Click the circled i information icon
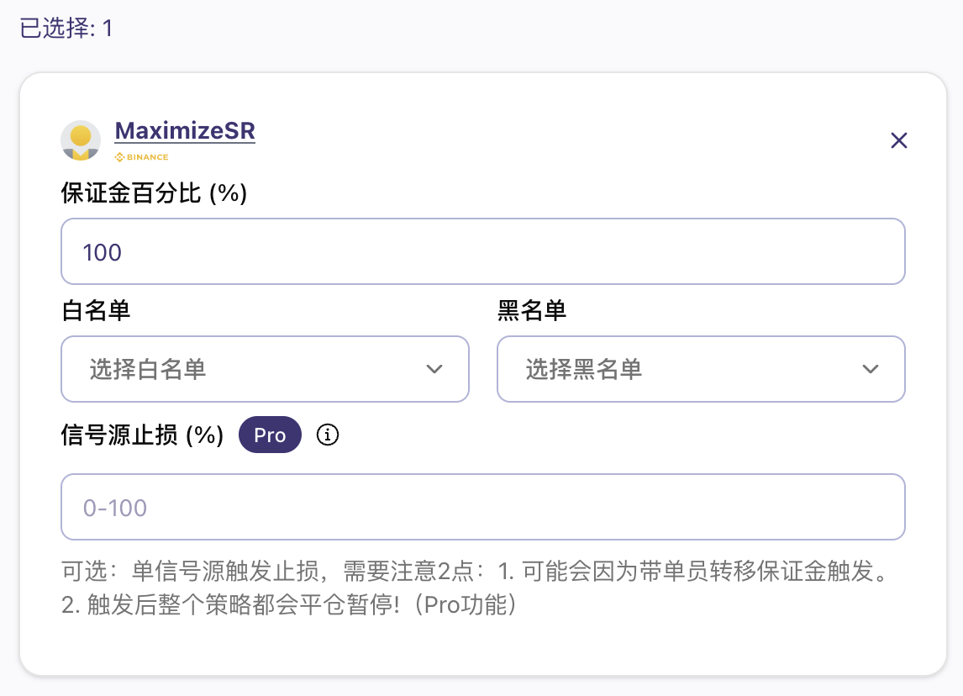The height and width of the screenshot is (696, 963). pyautogui.click(x=327, y=435)
